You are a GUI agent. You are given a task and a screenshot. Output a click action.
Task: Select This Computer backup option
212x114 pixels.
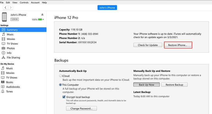point(60,85)
